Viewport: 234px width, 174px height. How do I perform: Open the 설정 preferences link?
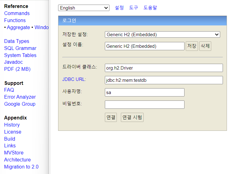coord(119,8)
